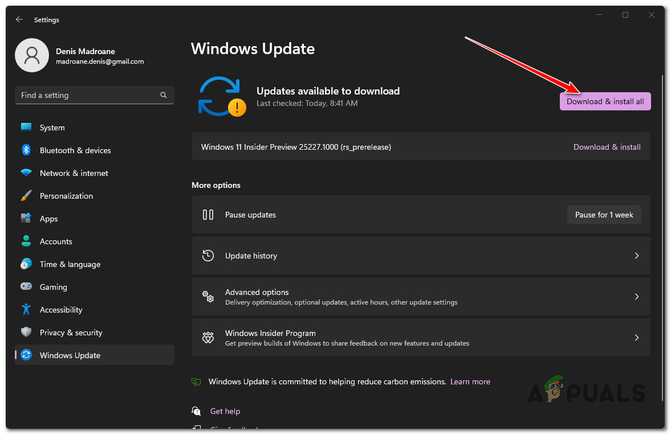The width and height of the screenshot is (671, 435).
Task: Go to Personalization settings
Action: (66, 195)
